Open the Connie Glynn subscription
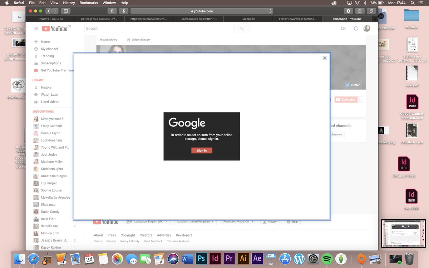The width and height of the screenshot is (429, 268). [50, 133]
